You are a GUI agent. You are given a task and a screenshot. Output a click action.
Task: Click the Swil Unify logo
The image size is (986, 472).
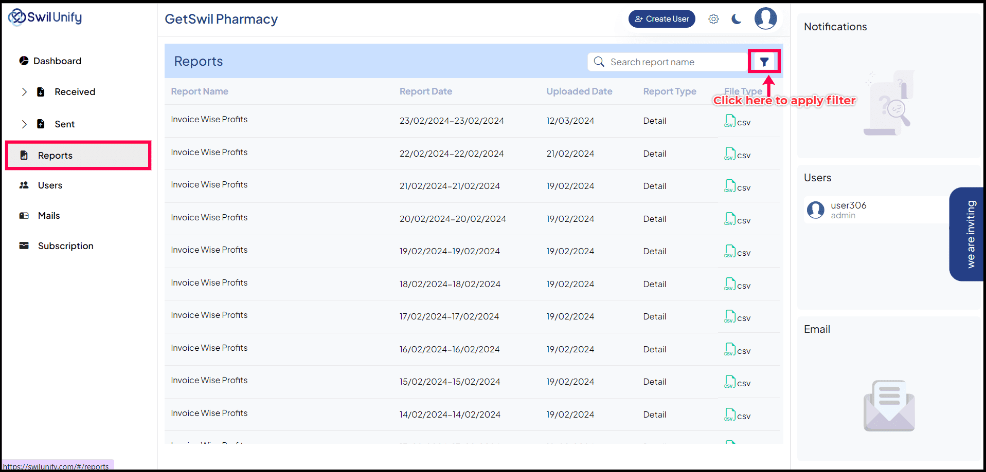pos(45,17)
